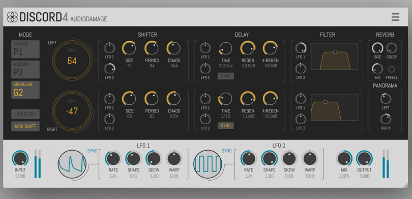Toggle the LINK R TO L button
The image size is (412, 199).
pyautogui.click(x=25, y=114)
